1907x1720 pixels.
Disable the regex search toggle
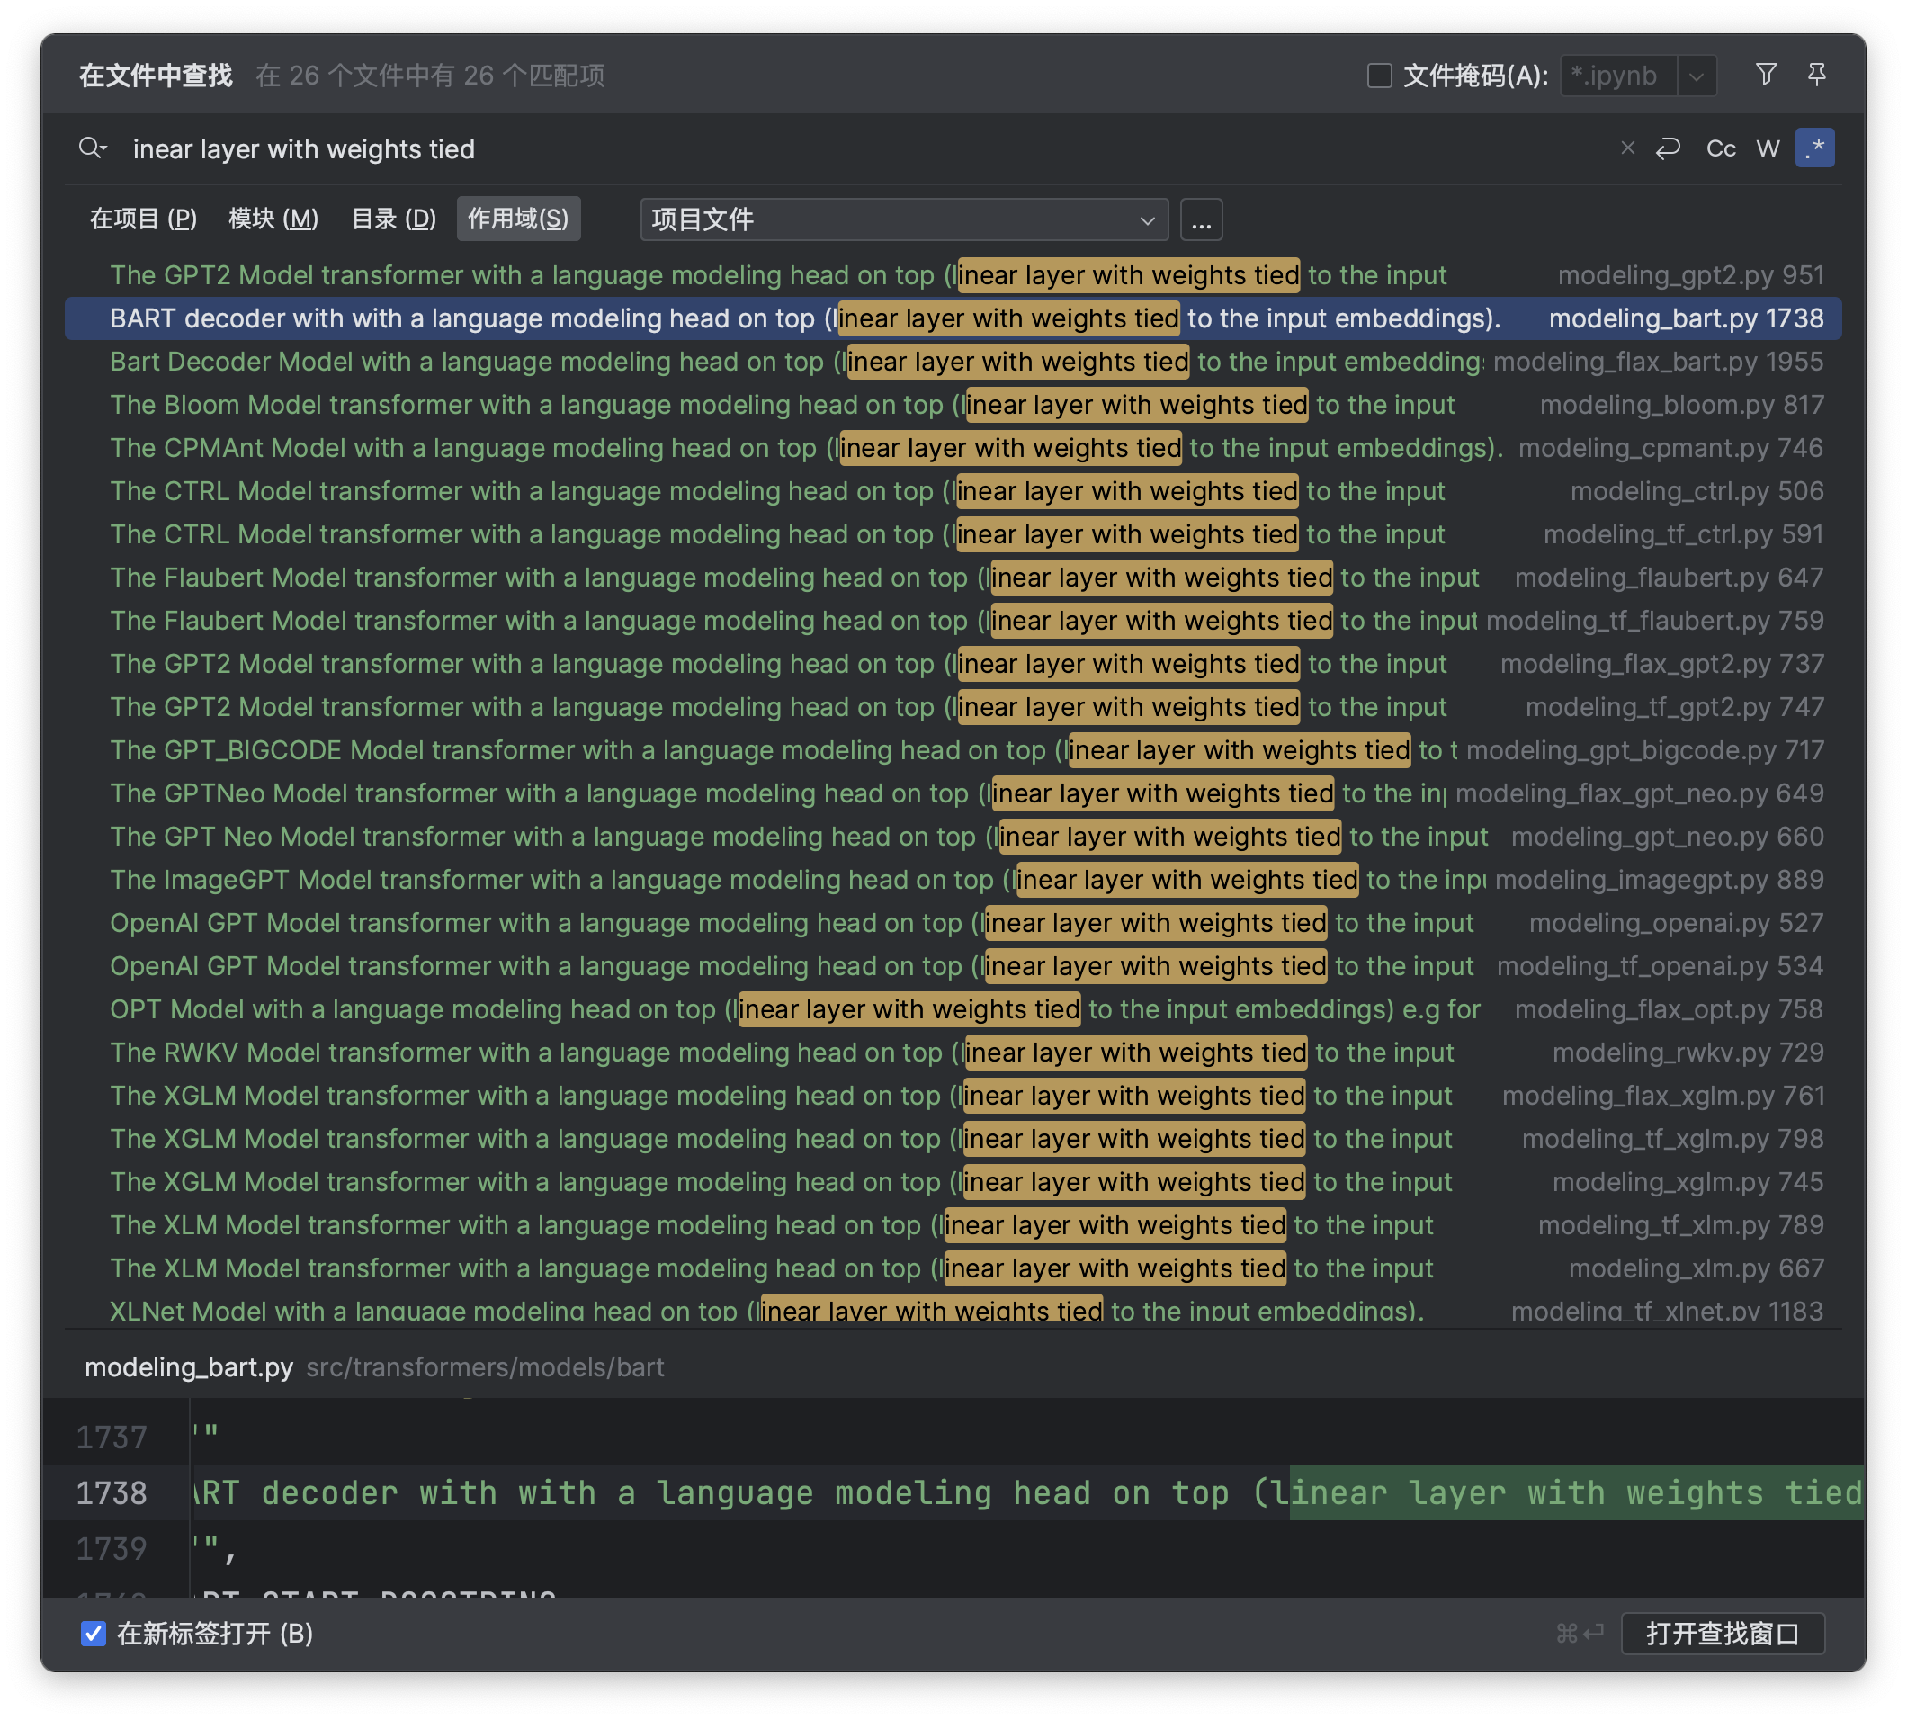pos(1814,148)
